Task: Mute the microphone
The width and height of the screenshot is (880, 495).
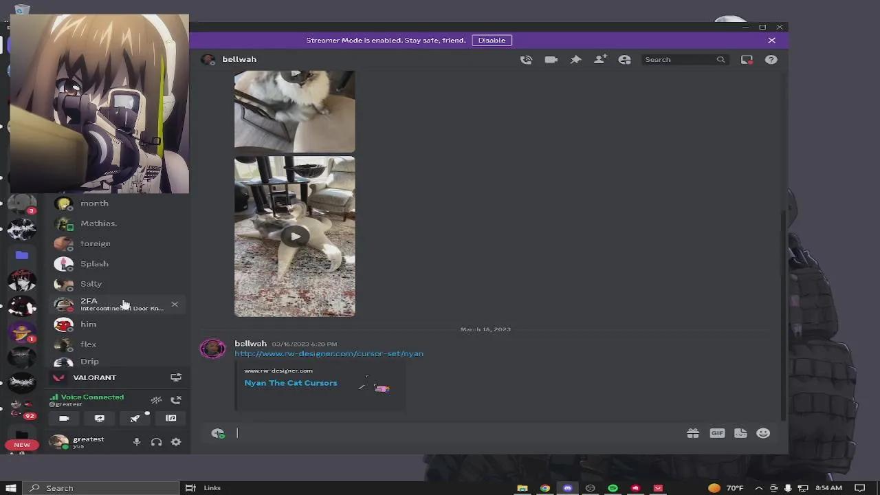Action: coord(137,442)
